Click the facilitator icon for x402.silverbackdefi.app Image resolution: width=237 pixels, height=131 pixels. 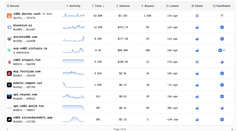[x=222, y=120]
